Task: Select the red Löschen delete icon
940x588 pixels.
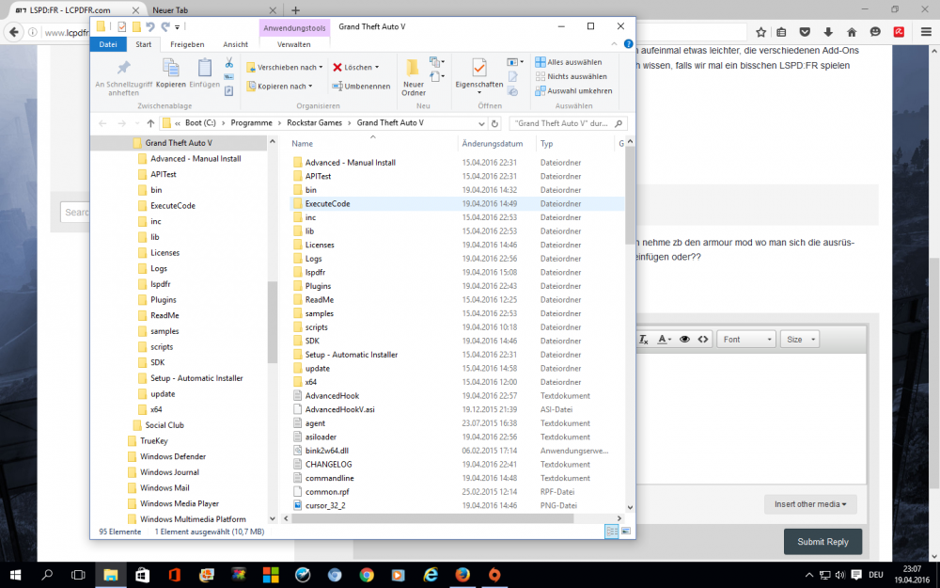Action: click(x=338, y=67)
